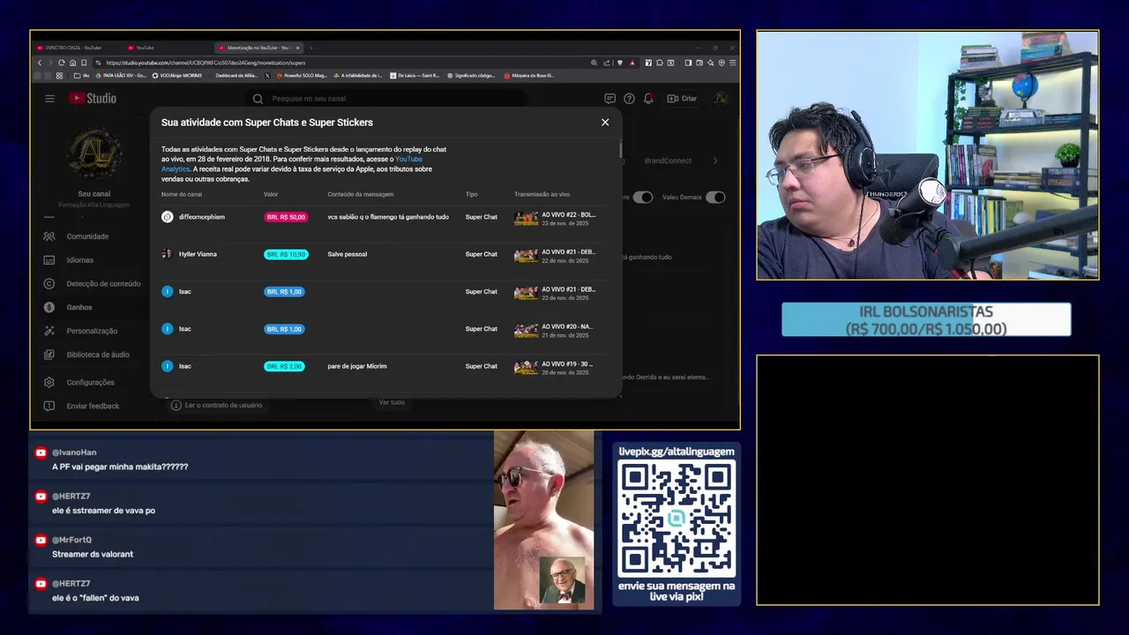This screenshot has height=635, width=1129.
Task: Click diffeomorphism channel avatar icon
Action: point(168,217)
